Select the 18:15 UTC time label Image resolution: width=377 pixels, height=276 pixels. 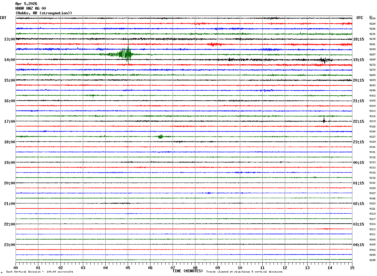coord(358,39)
